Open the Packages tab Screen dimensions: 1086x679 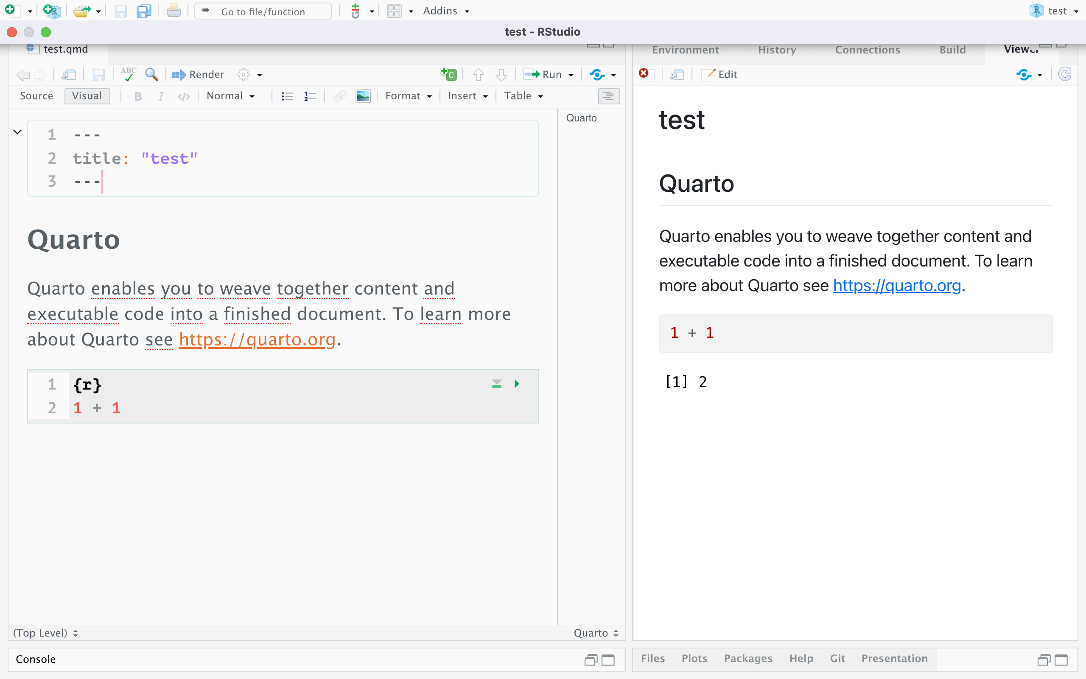748,658
